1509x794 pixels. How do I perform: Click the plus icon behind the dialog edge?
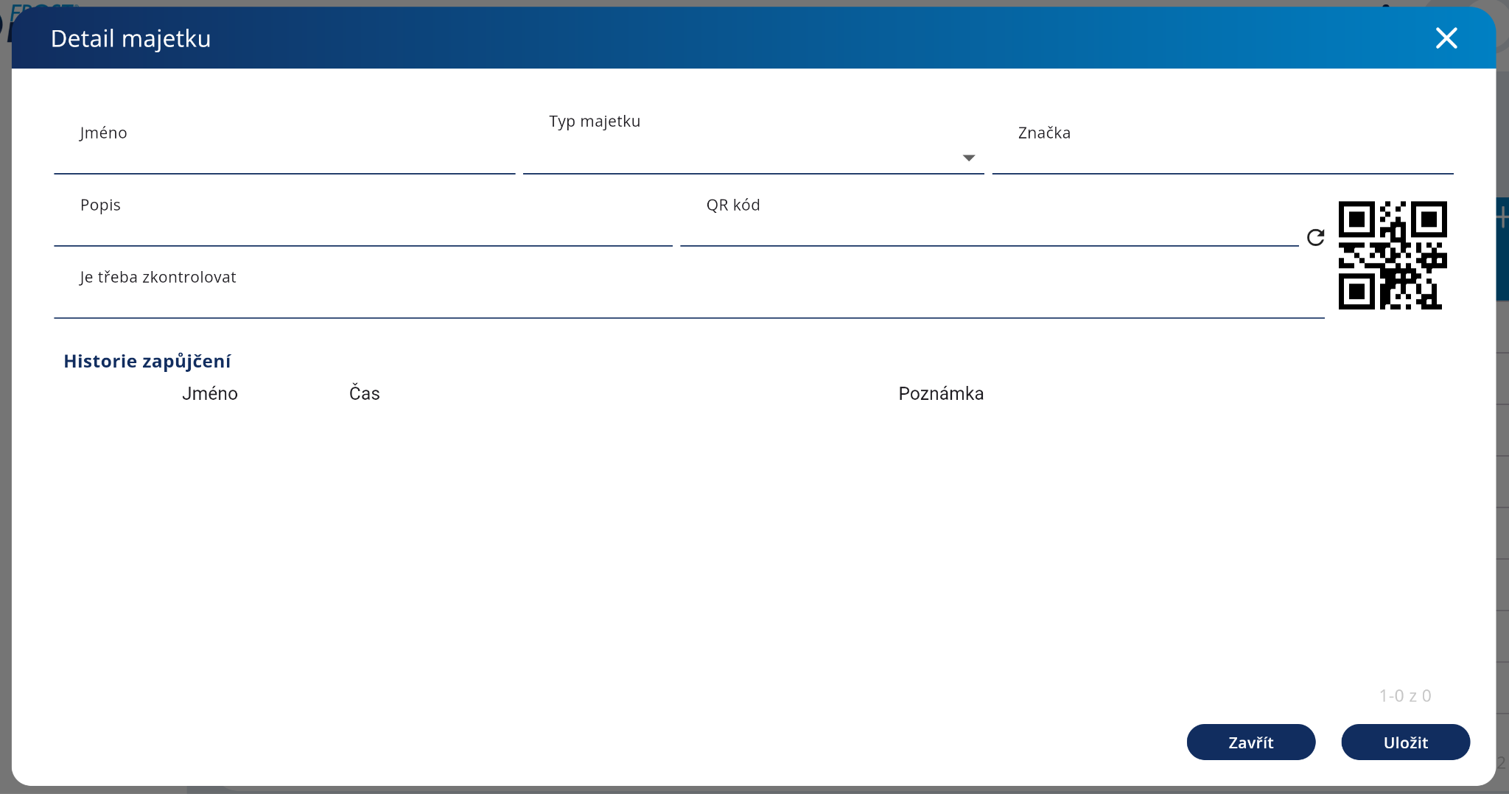click(x=1502, y=218)
